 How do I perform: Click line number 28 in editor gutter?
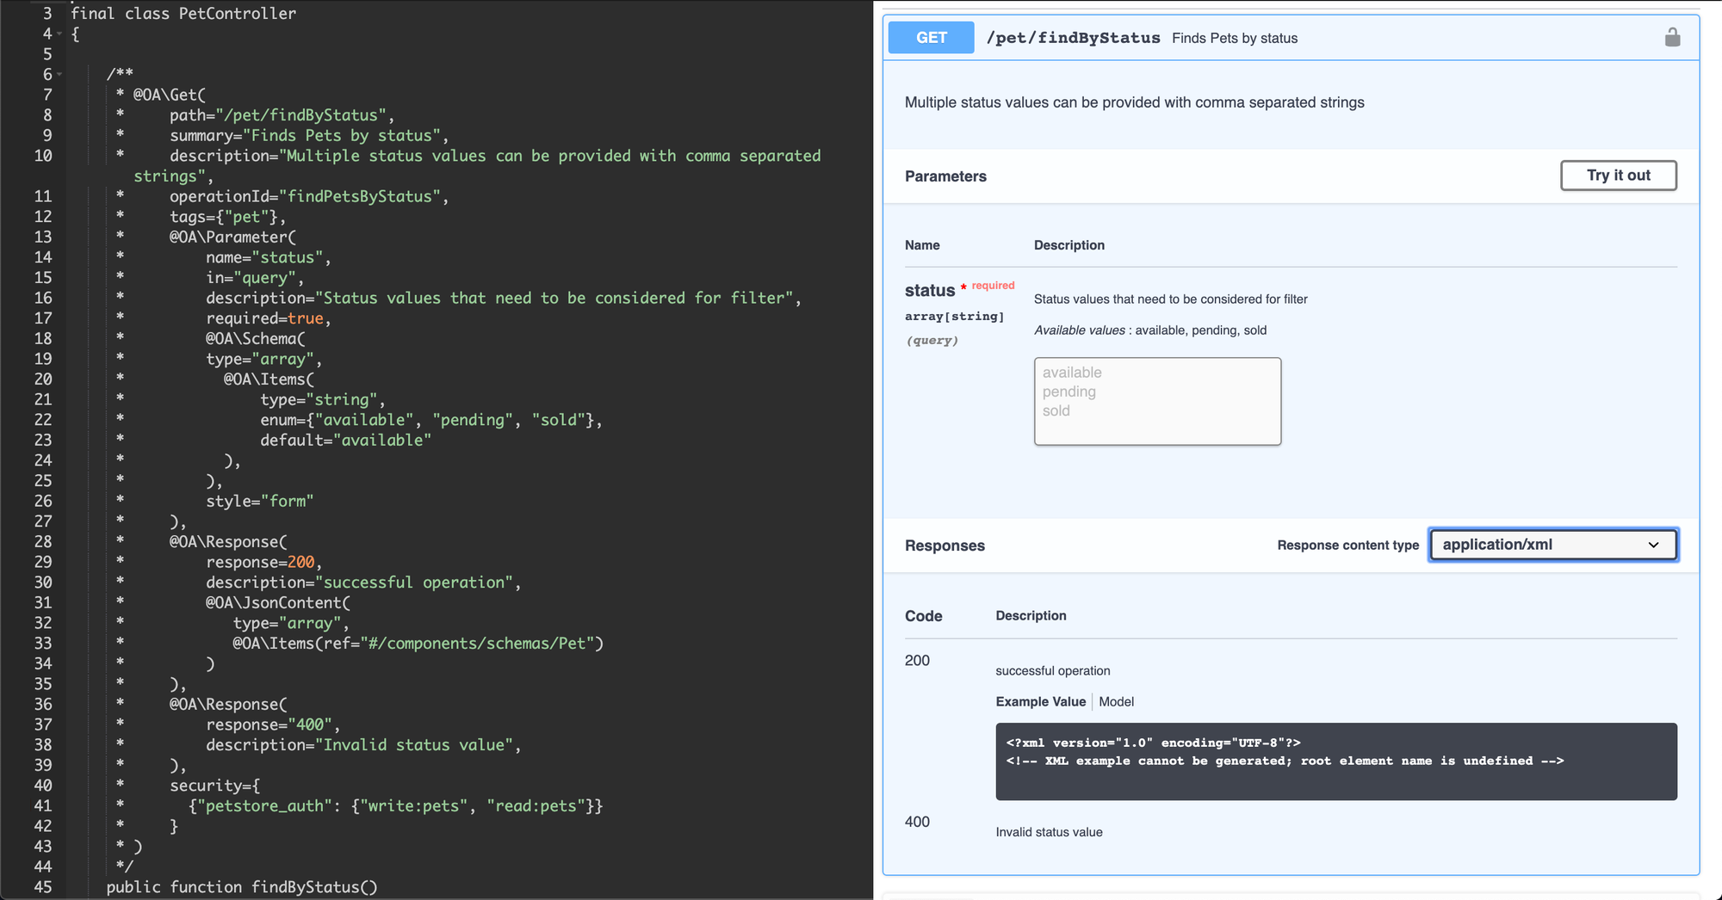pyautogui.click(x=43, y=541)
